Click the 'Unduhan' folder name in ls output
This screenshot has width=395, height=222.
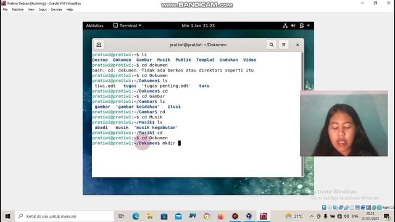(x=229, y=60)
